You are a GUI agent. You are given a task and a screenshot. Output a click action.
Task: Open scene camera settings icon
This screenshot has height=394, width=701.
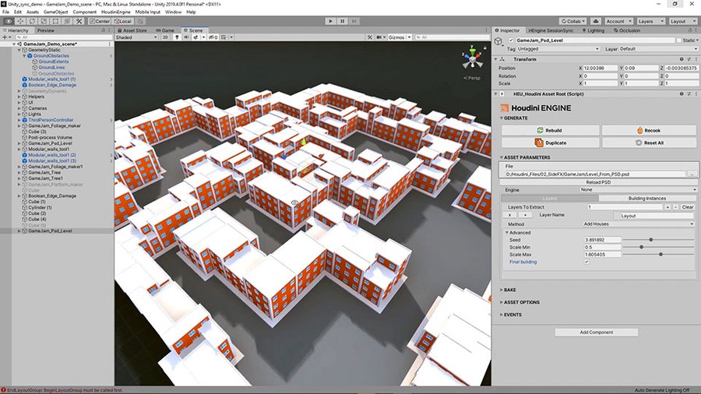tap(379, 37)
